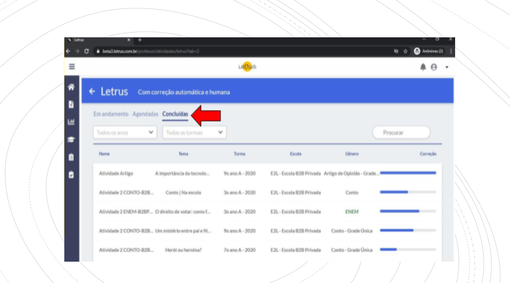The width and height of the screenshot is (510, 283).
Task: Open the hamburger menu in Letrus
Action: coord(72,66)
